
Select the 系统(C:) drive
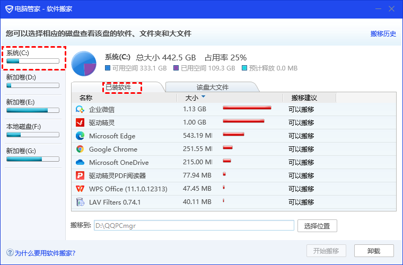(33, 58)
